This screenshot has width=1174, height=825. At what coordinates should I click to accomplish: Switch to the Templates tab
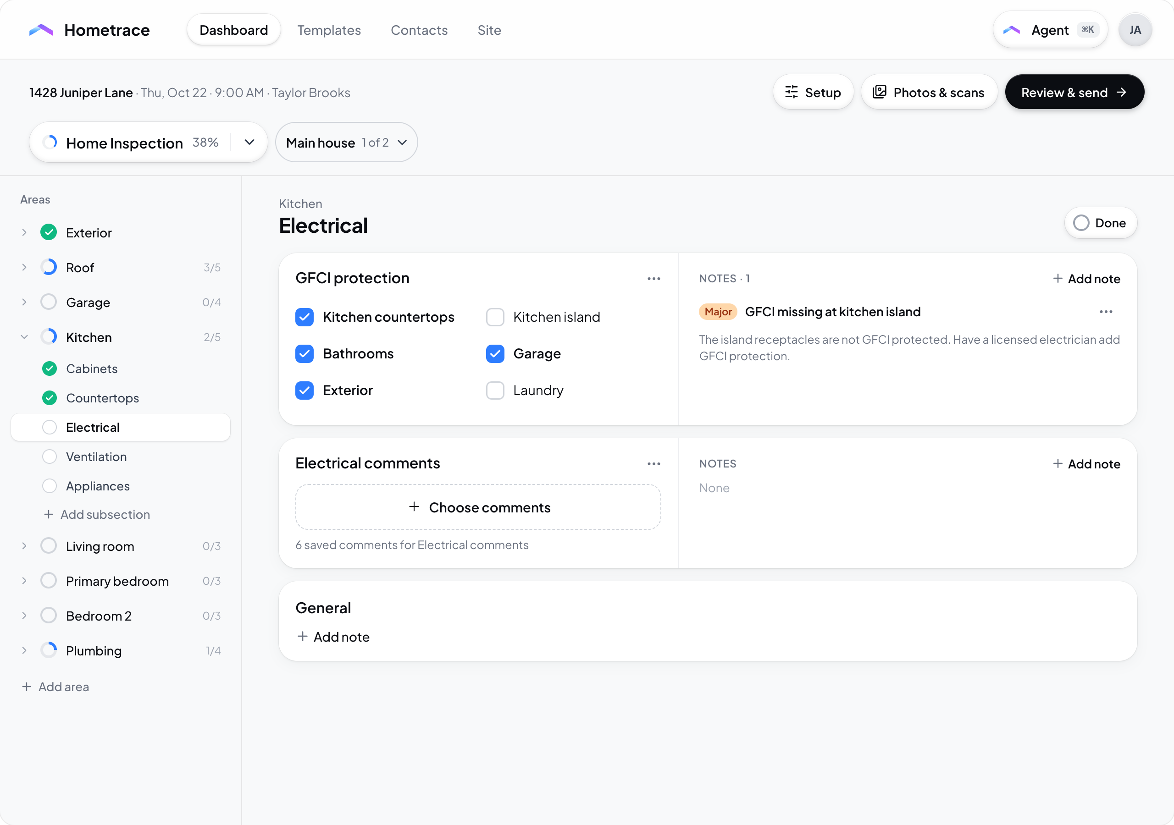pos(329,30)
